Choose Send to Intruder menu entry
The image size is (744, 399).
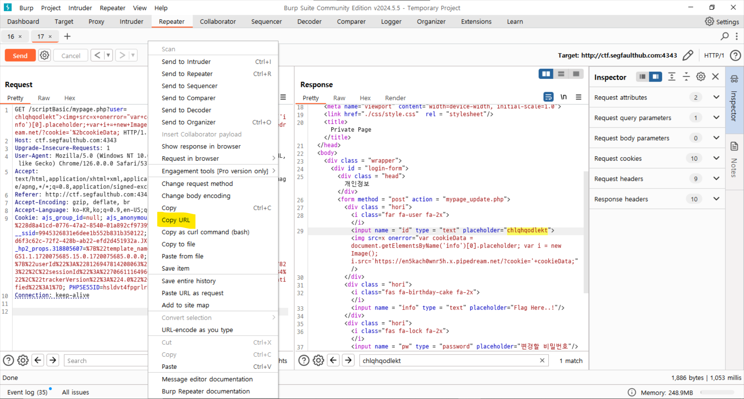213,62
